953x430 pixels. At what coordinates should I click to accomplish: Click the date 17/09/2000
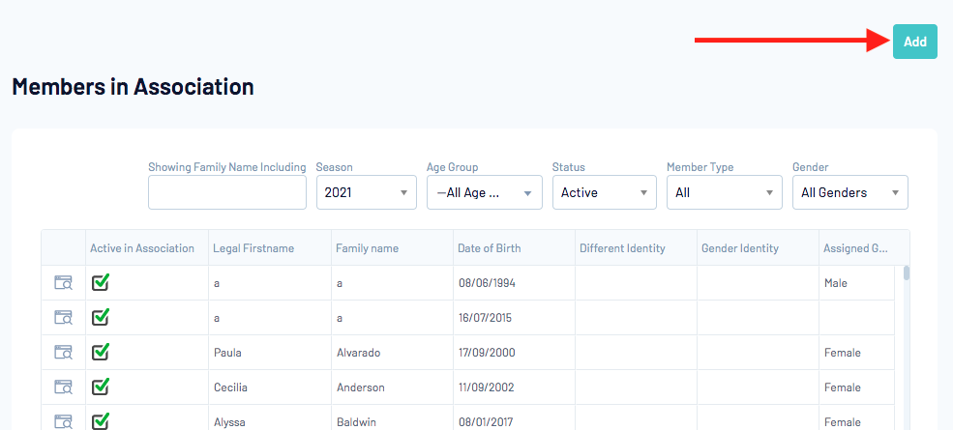click(x=487, y=353)
